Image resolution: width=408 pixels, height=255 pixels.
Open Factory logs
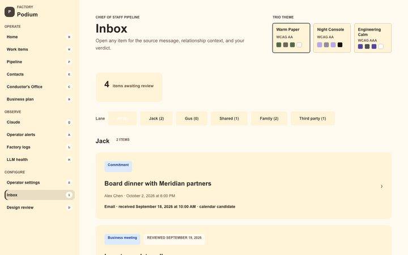tap(39, 147)
